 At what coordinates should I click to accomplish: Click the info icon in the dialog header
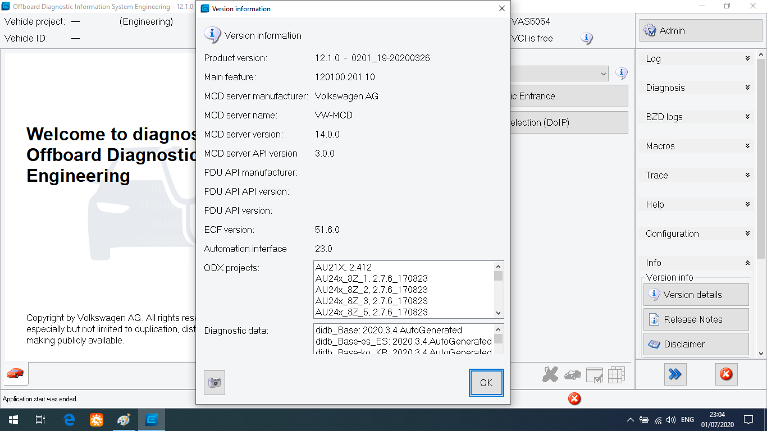click(212, 35)
